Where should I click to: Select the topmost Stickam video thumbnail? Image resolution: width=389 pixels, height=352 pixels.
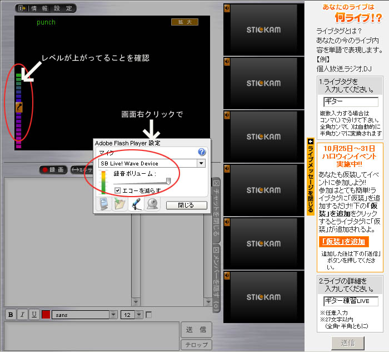264,30
